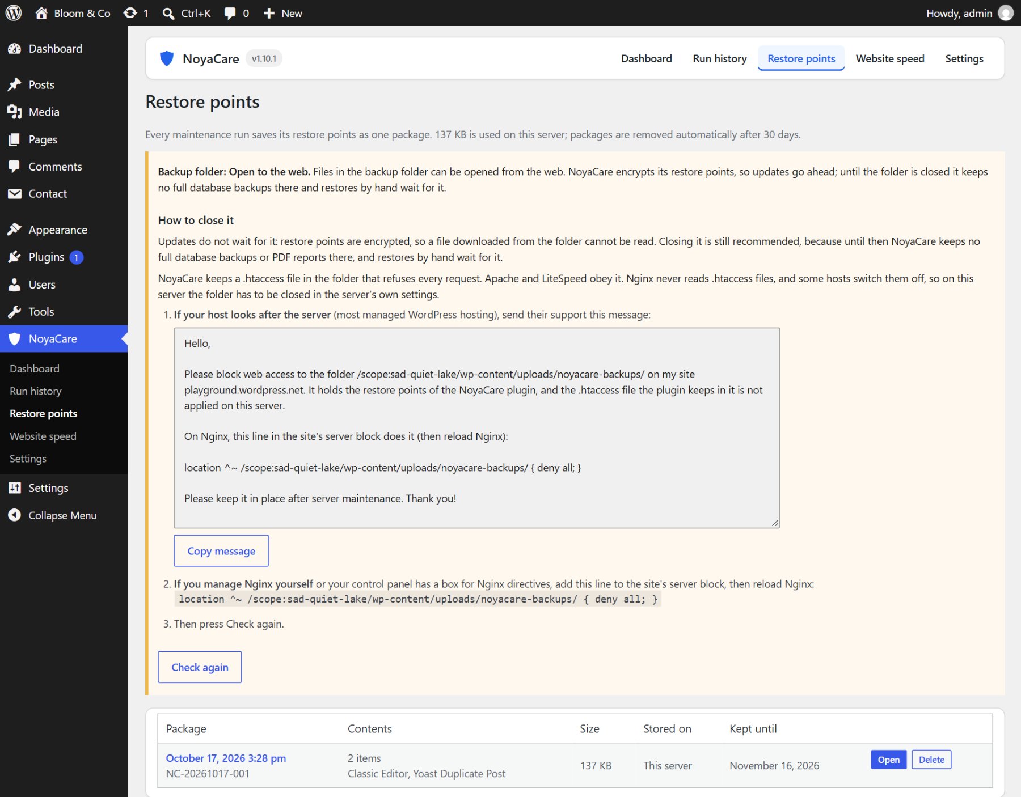Open Settings under NoyaCare in the sidebar
Image resolution: width=1021 pixels, height=797 pixels.
click(28, 459)
